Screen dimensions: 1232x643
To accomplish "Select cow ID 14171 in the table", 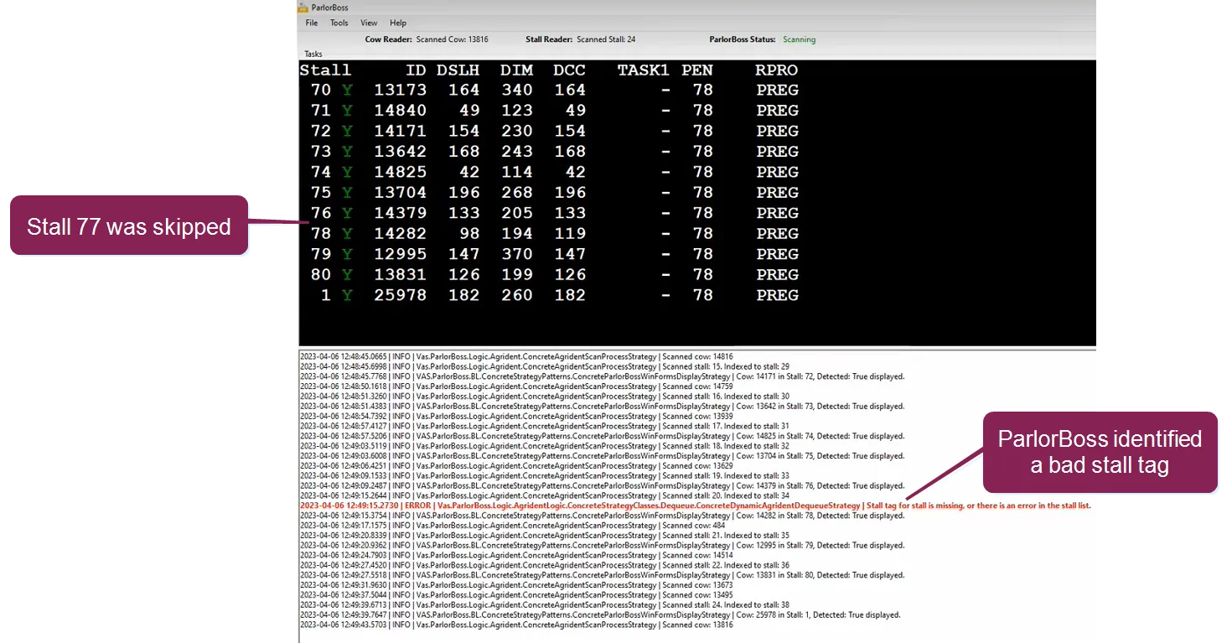I will point(400,131).
